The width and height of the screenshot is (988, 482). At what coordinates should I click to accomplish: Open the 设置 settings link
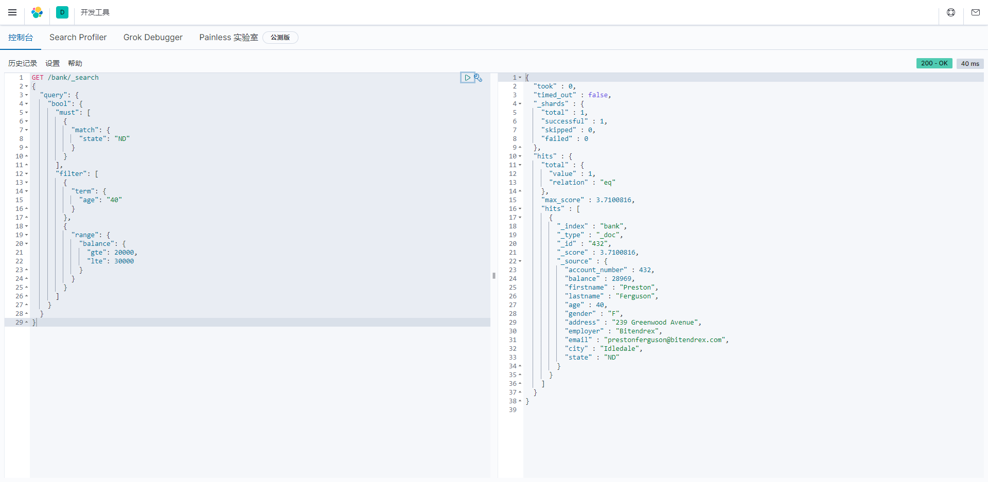click(x=52, y=63)
